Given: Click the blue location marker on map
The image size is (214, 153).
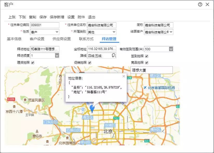Looking at the screenshot, I should click(92, 108).
